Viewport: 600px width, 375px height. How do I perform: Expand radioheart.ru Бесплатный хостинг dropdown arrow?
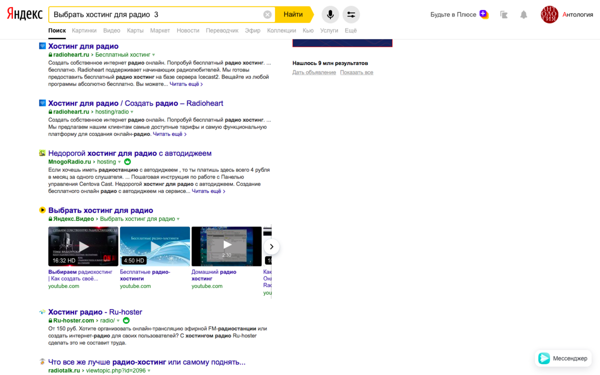[153, 55]
